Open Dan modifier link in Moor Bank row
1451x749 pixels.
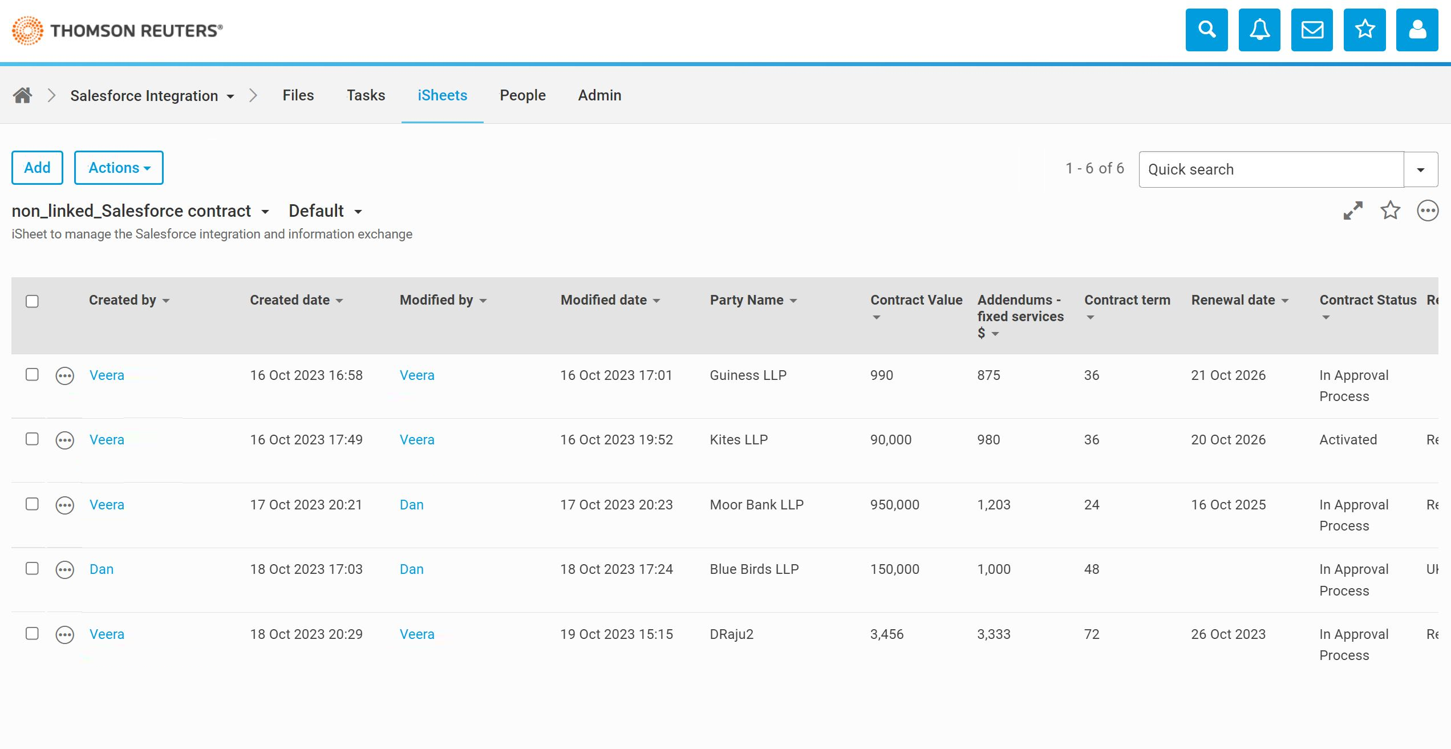click(x=411, y=505)
